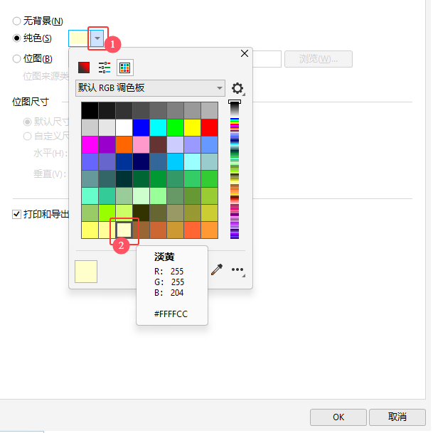Image resolution: width=433 pixels, height=433 pixels.
Task: Pick the darkest teal swatch
Action: coord(124,179)
